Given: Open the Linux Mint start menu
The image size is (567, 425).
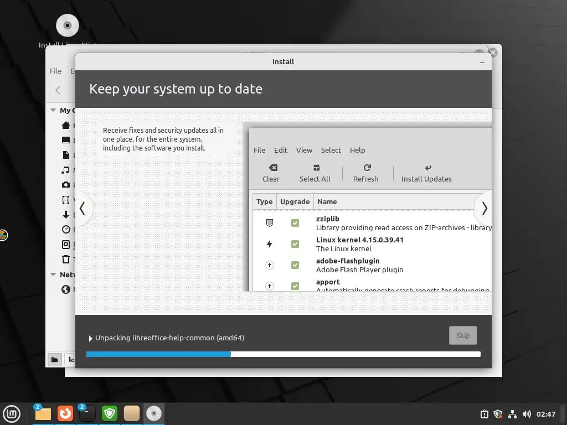Looking at the screenshot, I should coord(12,414).
